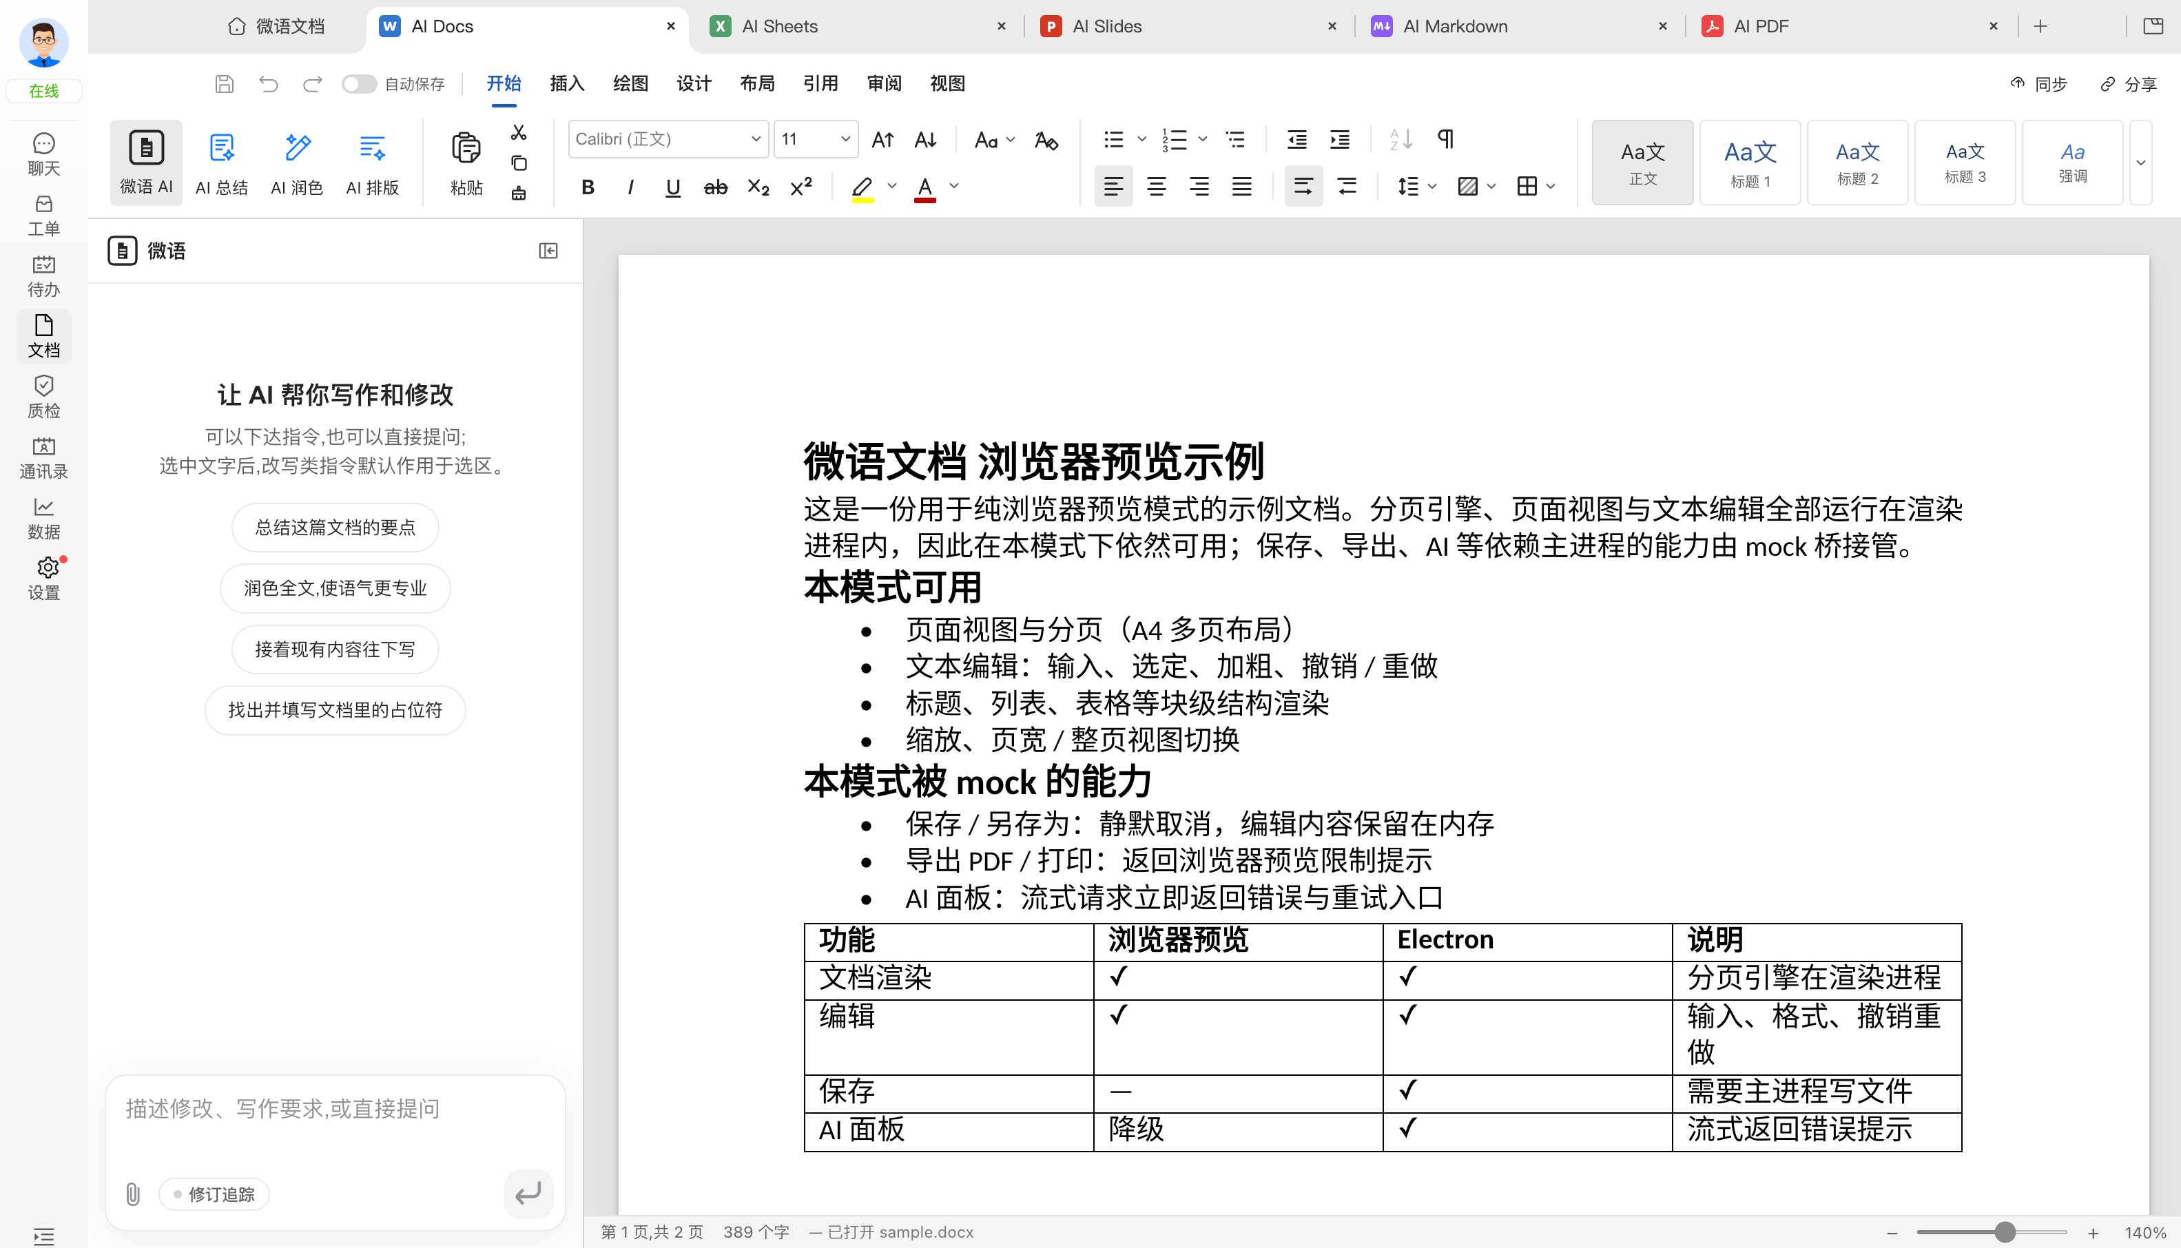Decrease paragraph indent
Viewport: 2181px width, 1248px height.
(1297, 139)
